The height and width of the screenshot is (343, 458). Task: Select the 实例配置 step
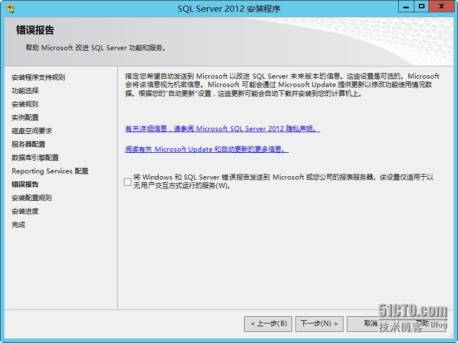(x=25, y=118)
